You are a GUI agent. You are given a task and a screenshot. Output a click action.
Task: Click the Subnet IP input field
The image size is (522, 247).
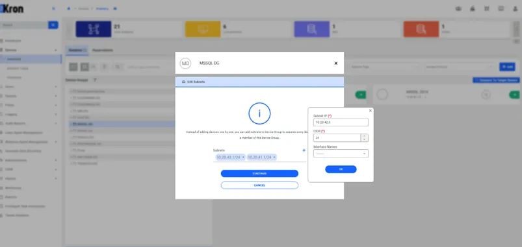[341, 122]
